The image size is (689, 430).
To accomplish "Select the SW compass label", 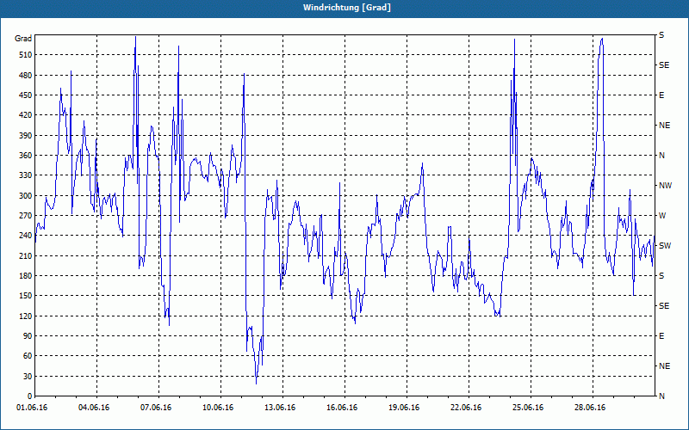I will [665, 246].
